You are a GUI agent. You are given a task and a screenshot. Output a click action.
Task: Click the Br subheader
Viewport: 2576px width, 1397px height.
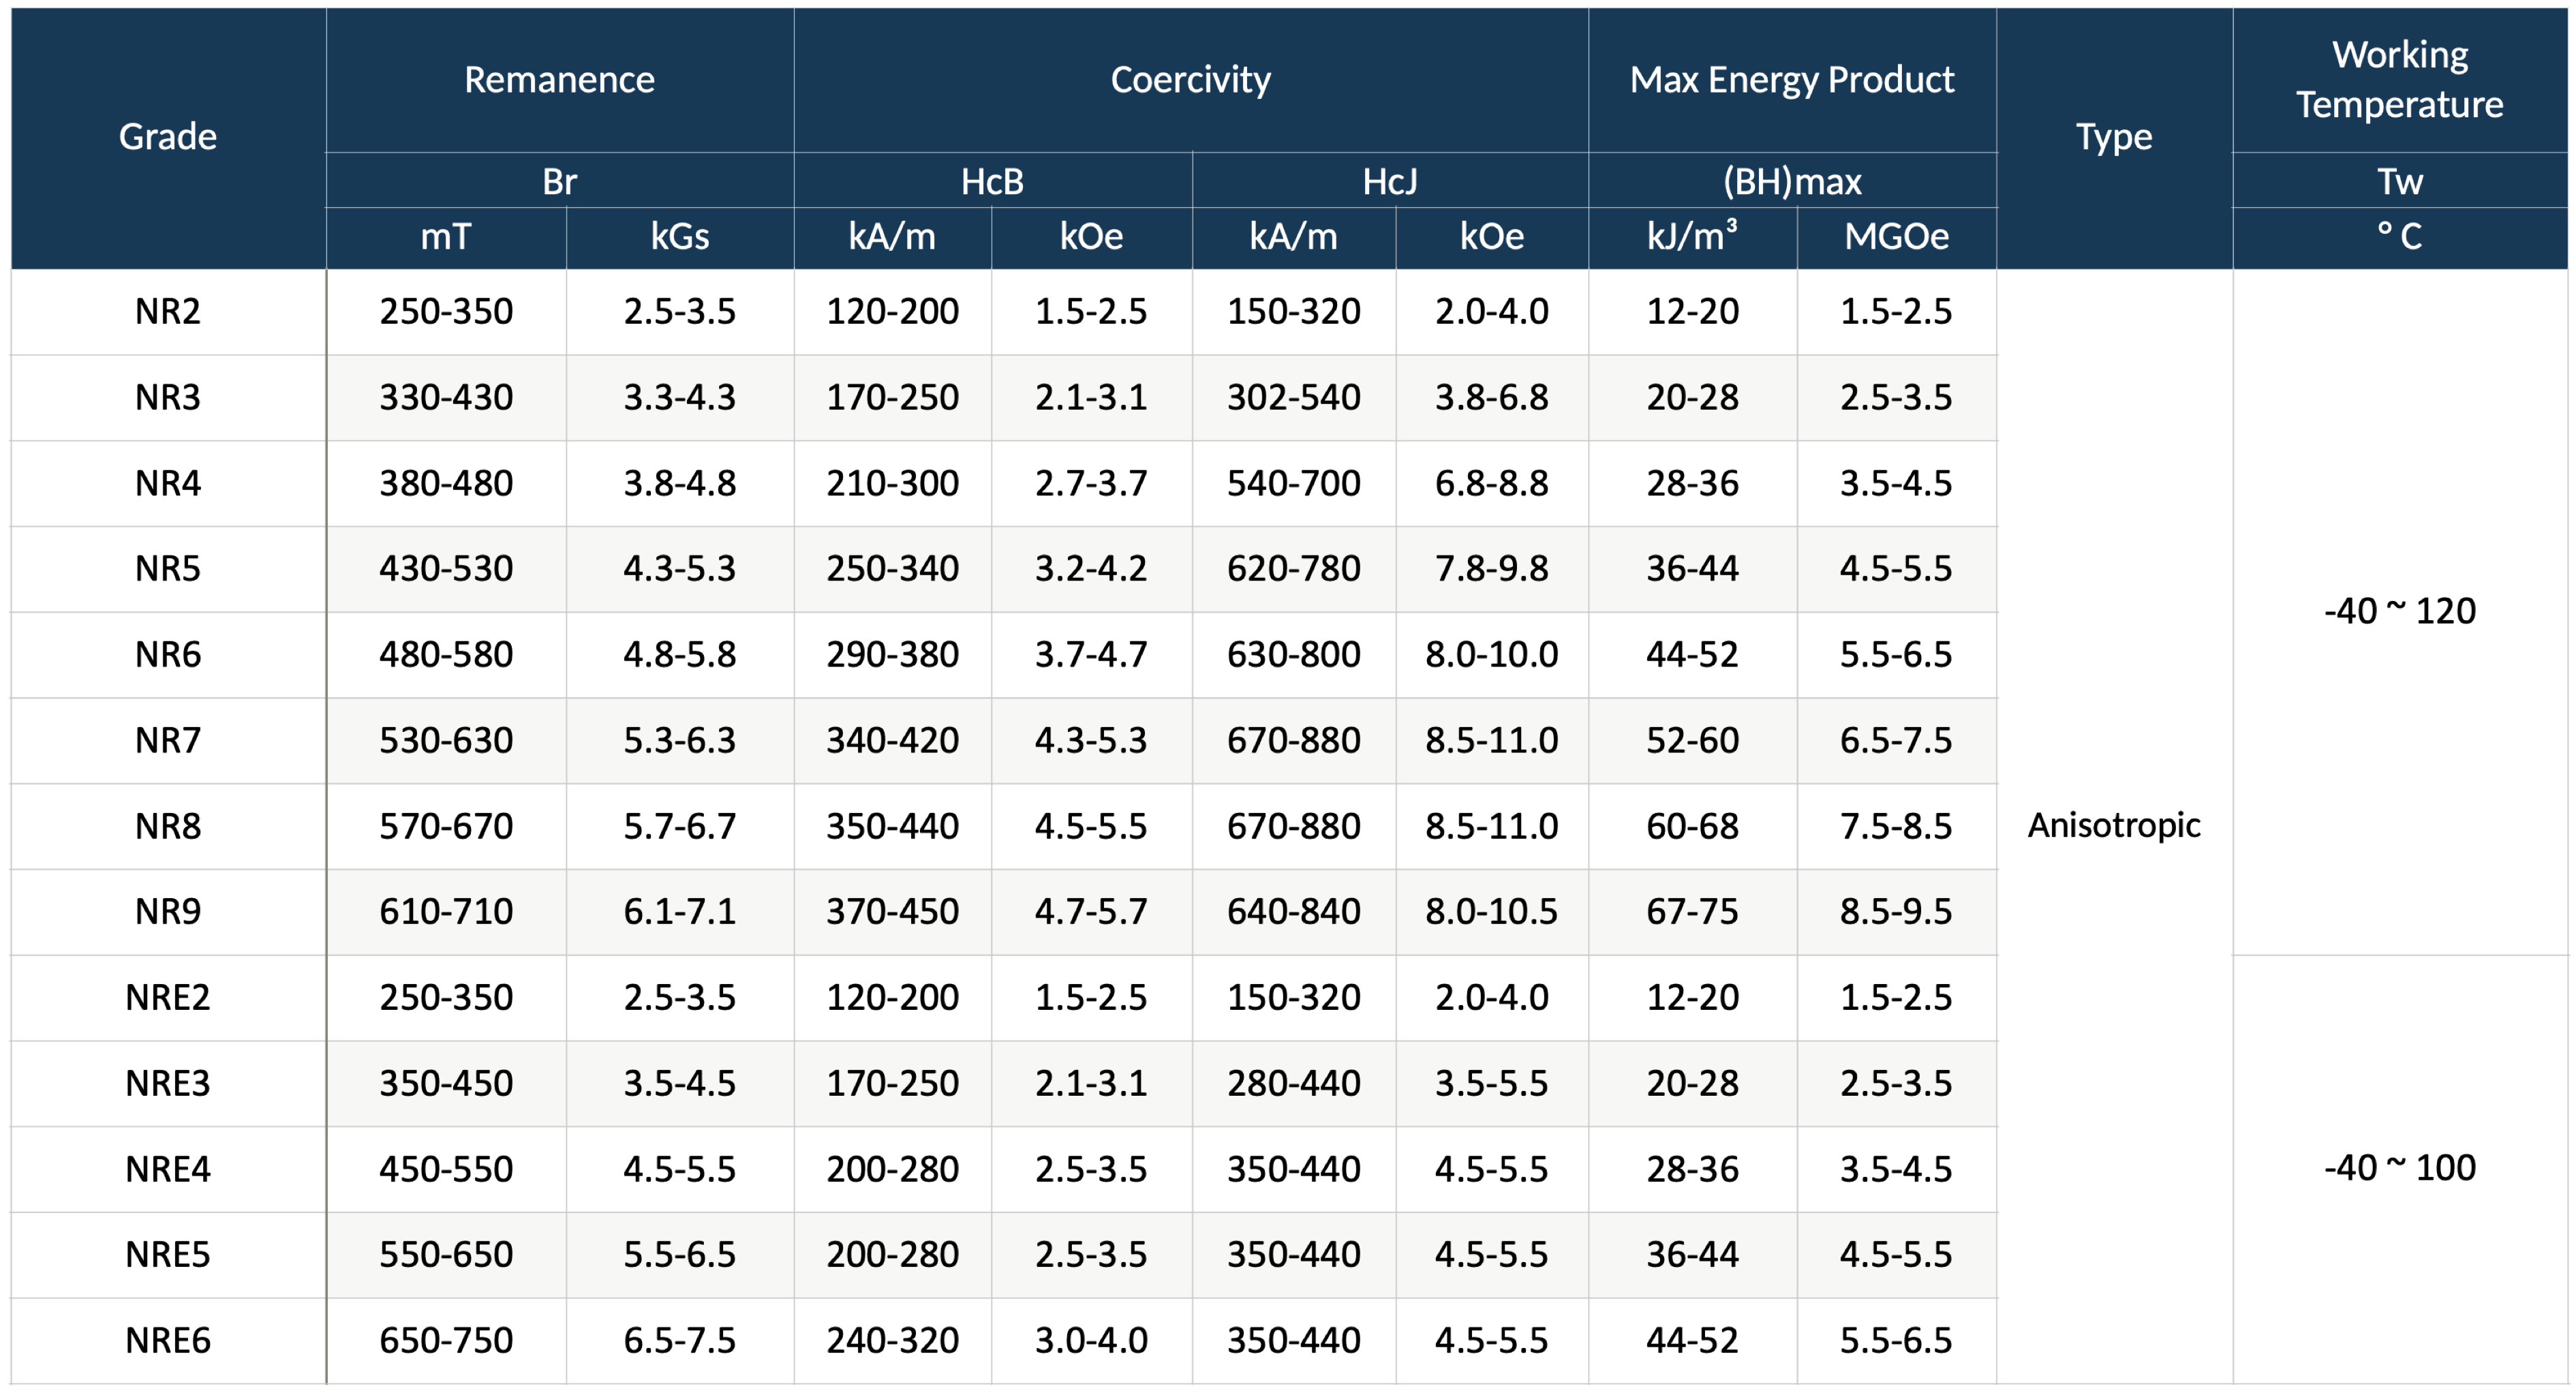559,181
